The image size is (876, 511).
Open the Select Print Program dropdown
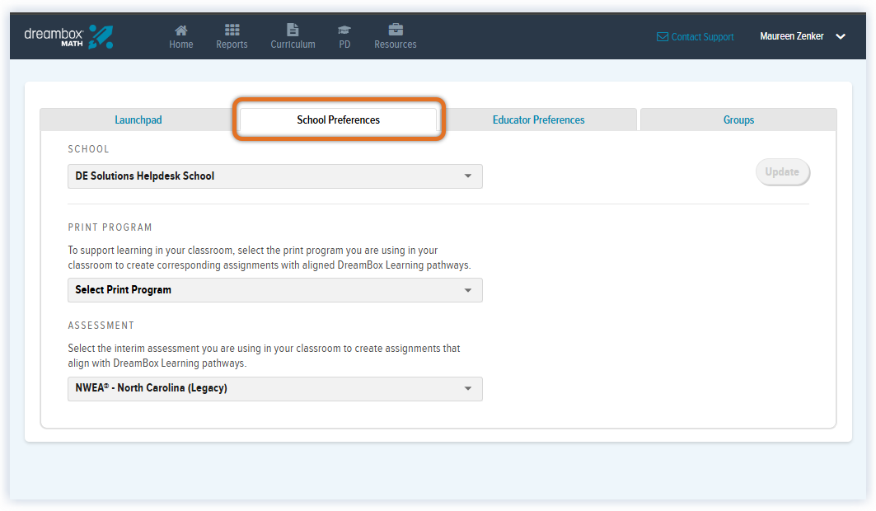pos(275,290)
